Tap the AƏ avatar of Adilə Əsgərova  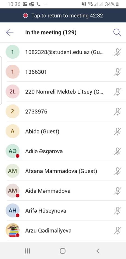pos(13,151)
